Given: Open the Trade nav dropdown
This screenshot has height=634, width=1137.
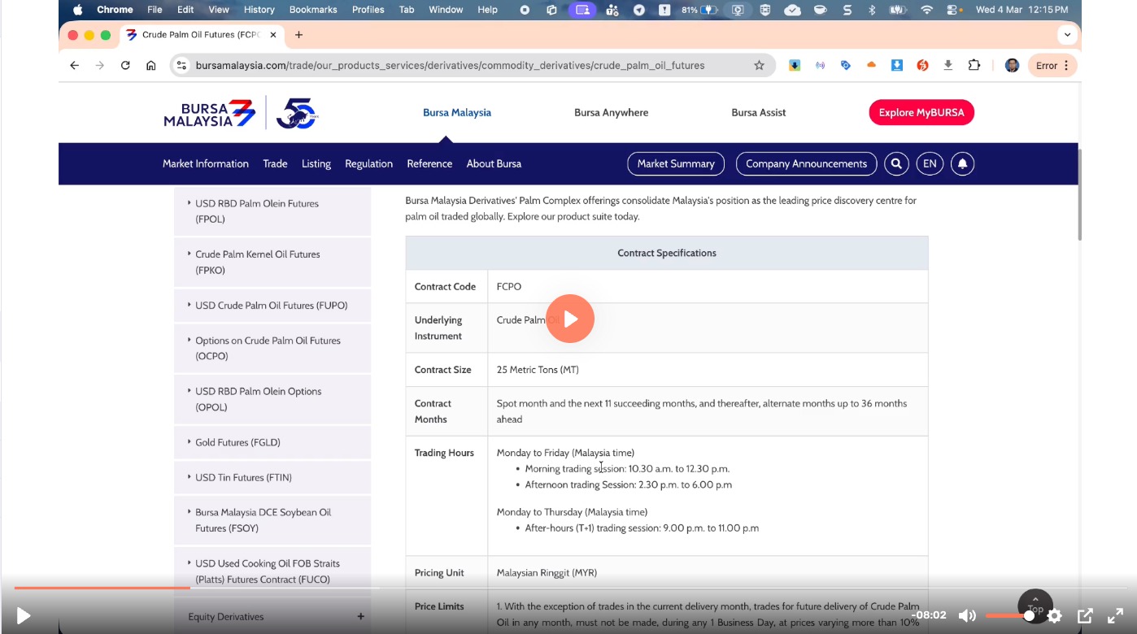Looking at the screenshot, I should point(275,163).
